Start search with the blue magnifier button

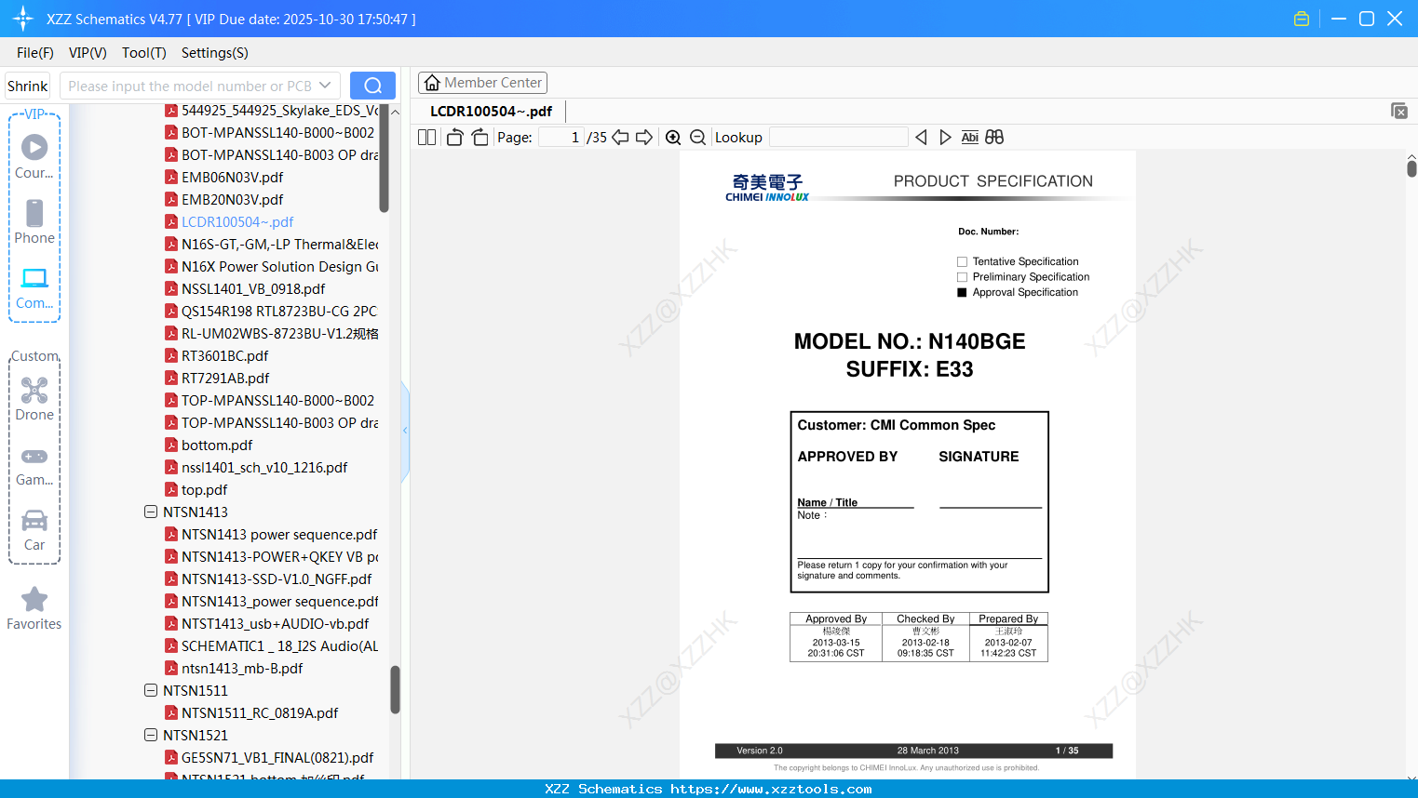point(372,86)
